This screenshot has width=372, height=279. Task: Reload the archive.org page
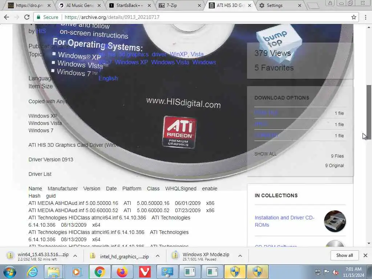click(x=27, y=17)
